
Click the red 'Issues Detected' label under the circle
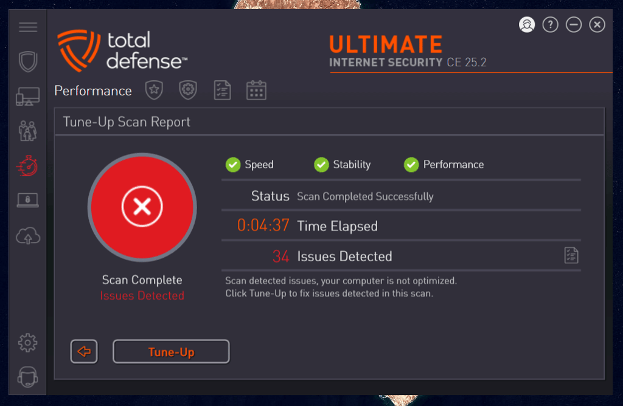click(142, 295)
